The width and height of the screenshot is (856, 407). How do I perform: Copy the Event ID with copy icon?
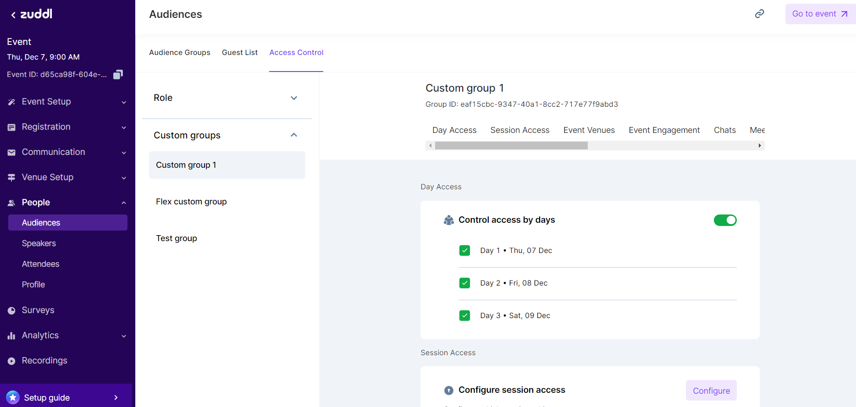[118, 74]
